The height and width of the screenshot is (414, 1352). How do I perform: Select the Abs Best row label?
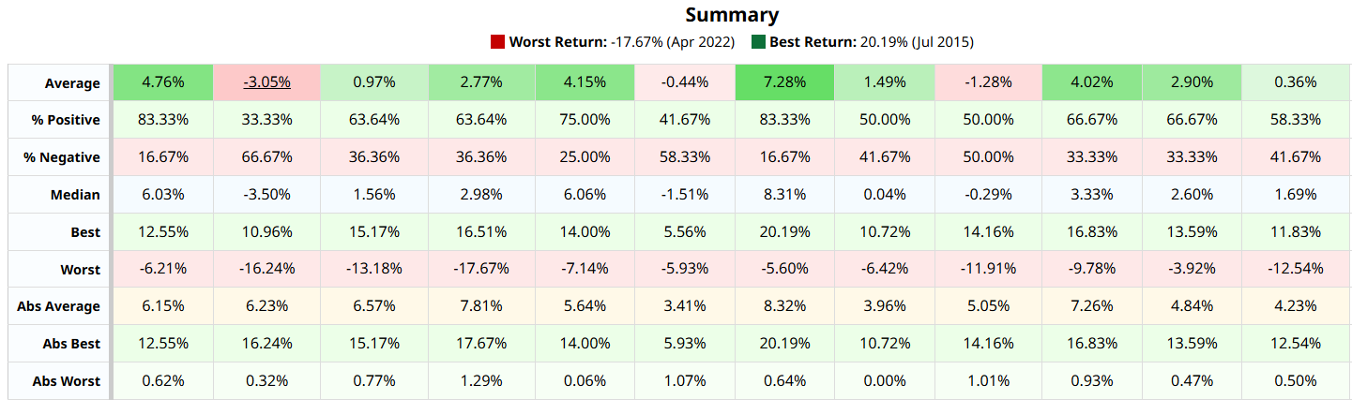[x=69, y=344]
